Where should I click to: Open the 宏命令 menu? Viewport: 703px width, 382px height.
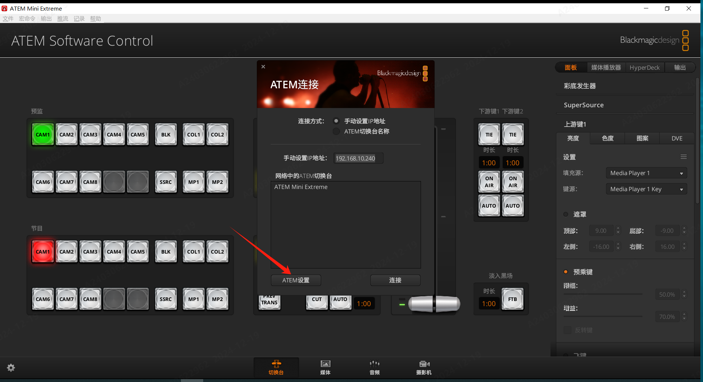(27, 19)
